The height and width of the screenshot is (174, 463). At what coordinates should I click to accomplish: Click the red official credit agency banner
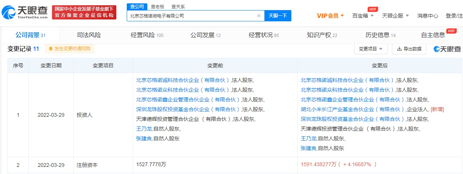(84, 12)
